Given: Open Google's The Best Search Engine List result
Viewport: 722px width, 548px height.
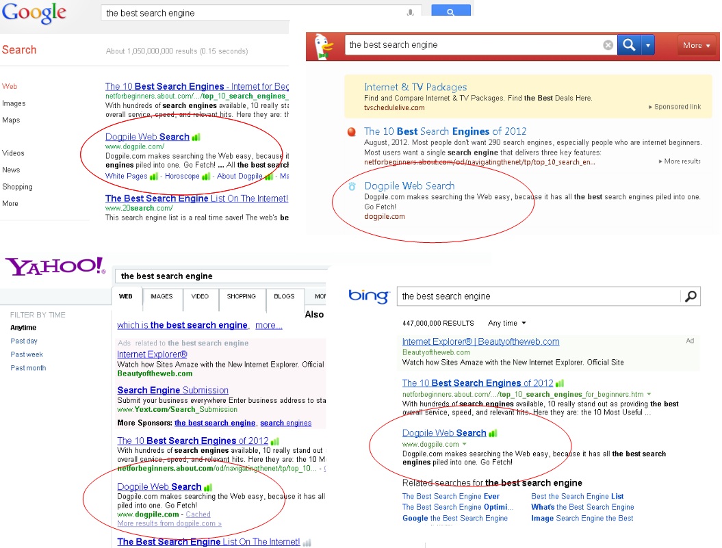Looking at the screenshot, I should point(196,198).
